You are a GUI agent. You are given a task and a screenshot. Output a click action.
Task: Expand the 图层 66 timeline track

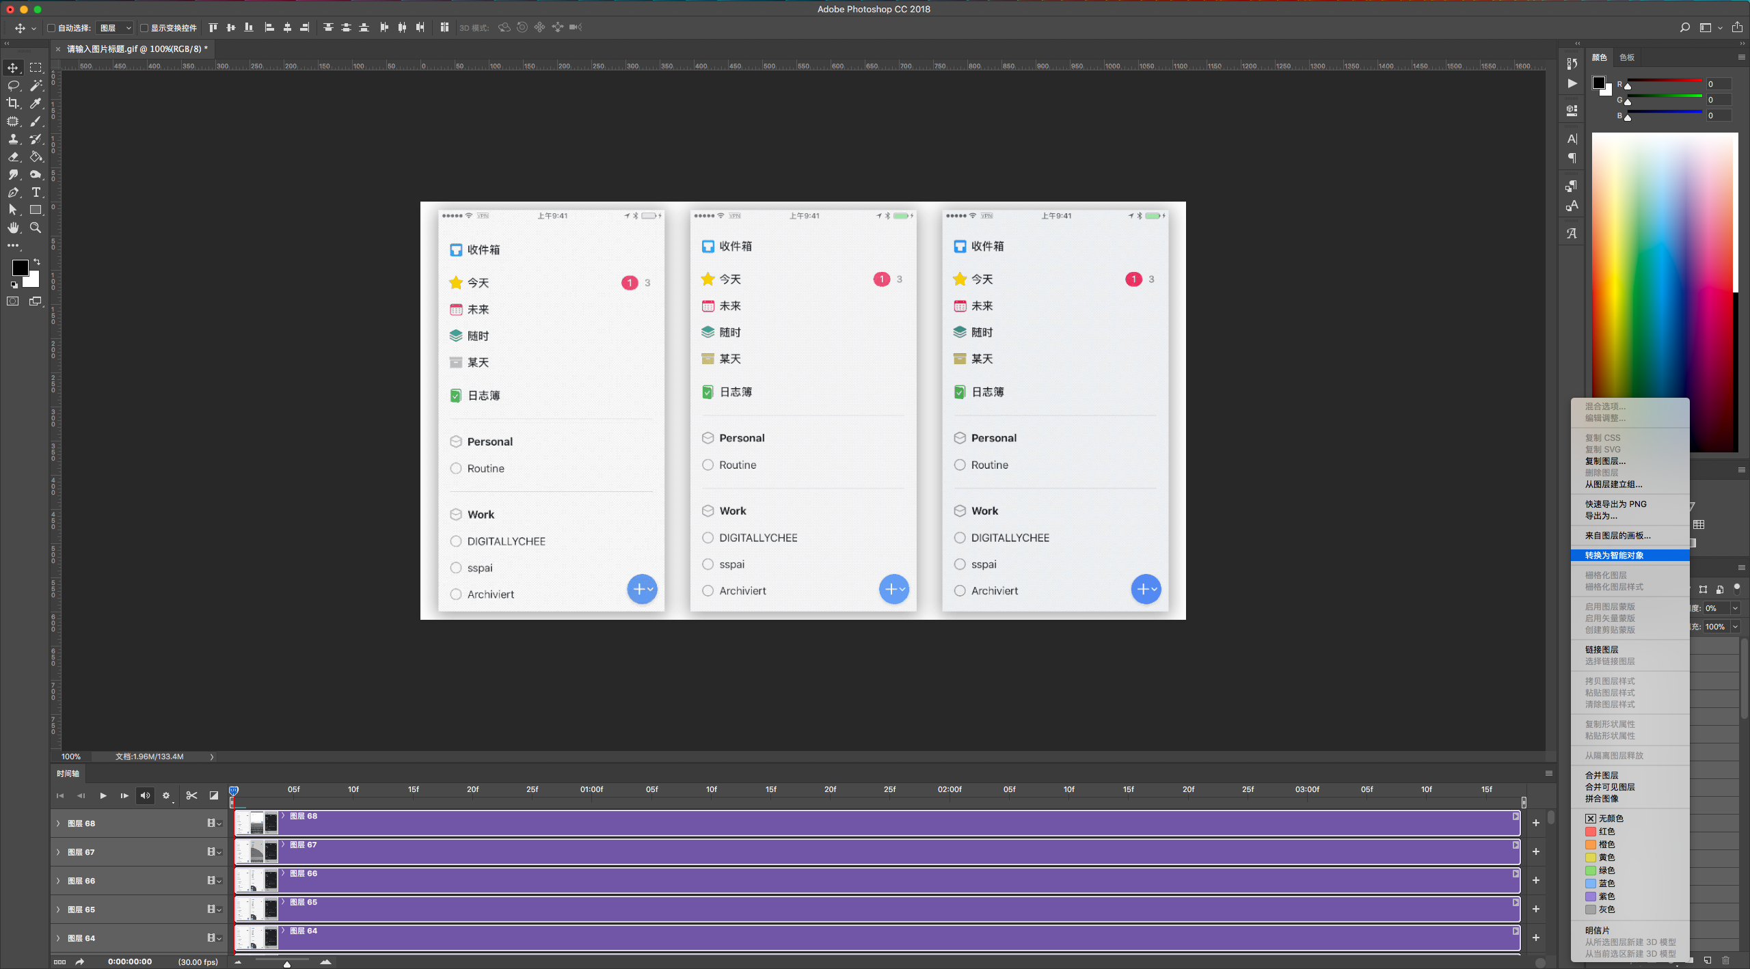point(58,881)
